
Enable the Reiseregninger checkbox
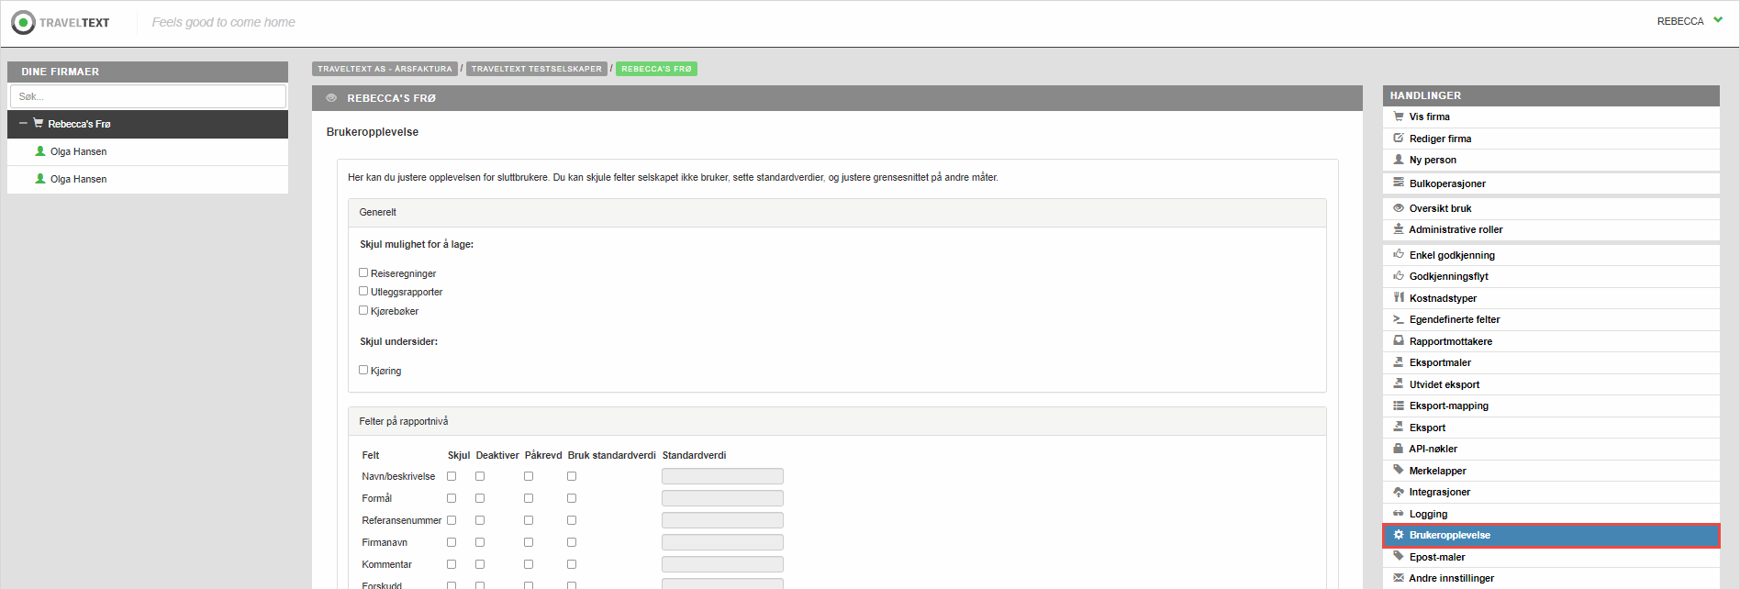coord(363,272)
